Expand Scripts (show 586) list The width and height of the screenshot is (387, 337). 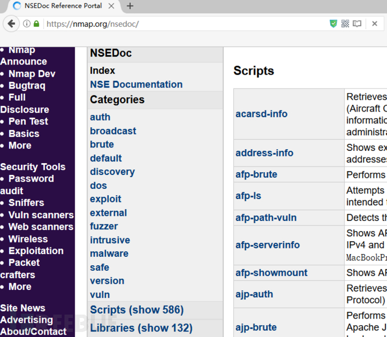(136, 310)
